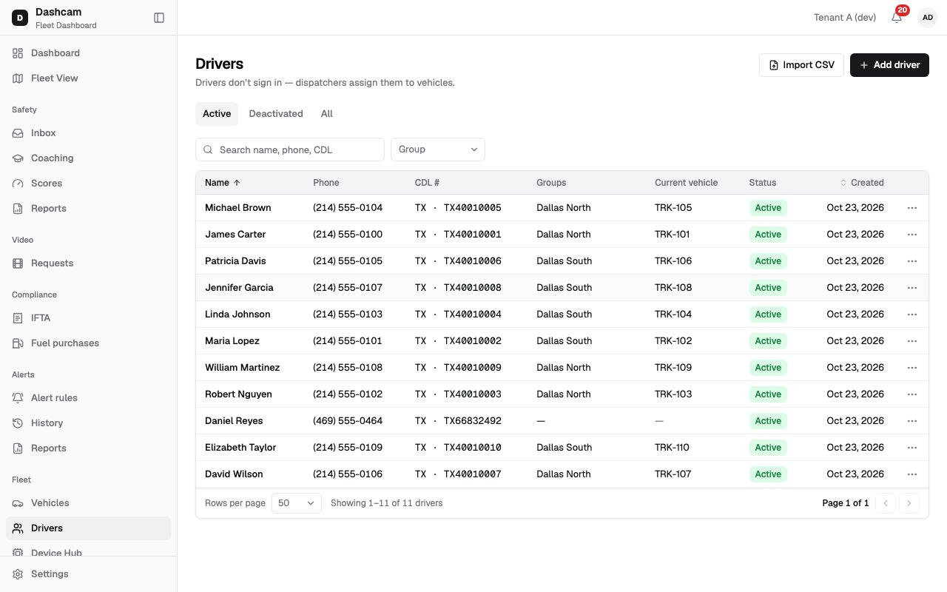The image size is (947, 592).
Task: Open Vehicles page in sidebar
Action: click(x=88, y=503)
